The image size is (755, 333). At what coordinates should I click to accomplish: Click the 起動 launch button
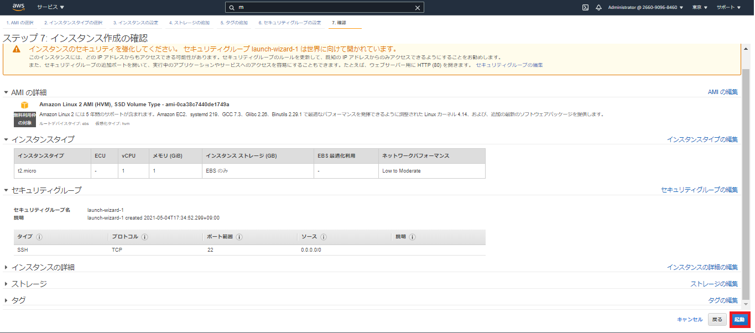click(740, 320)
